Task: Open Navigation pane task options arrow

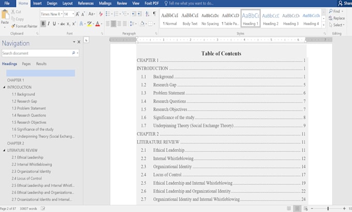Action: [74, 42]
